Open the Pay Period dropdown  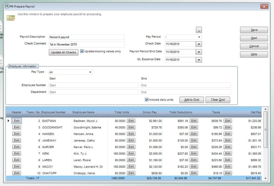tap(199, 37)
